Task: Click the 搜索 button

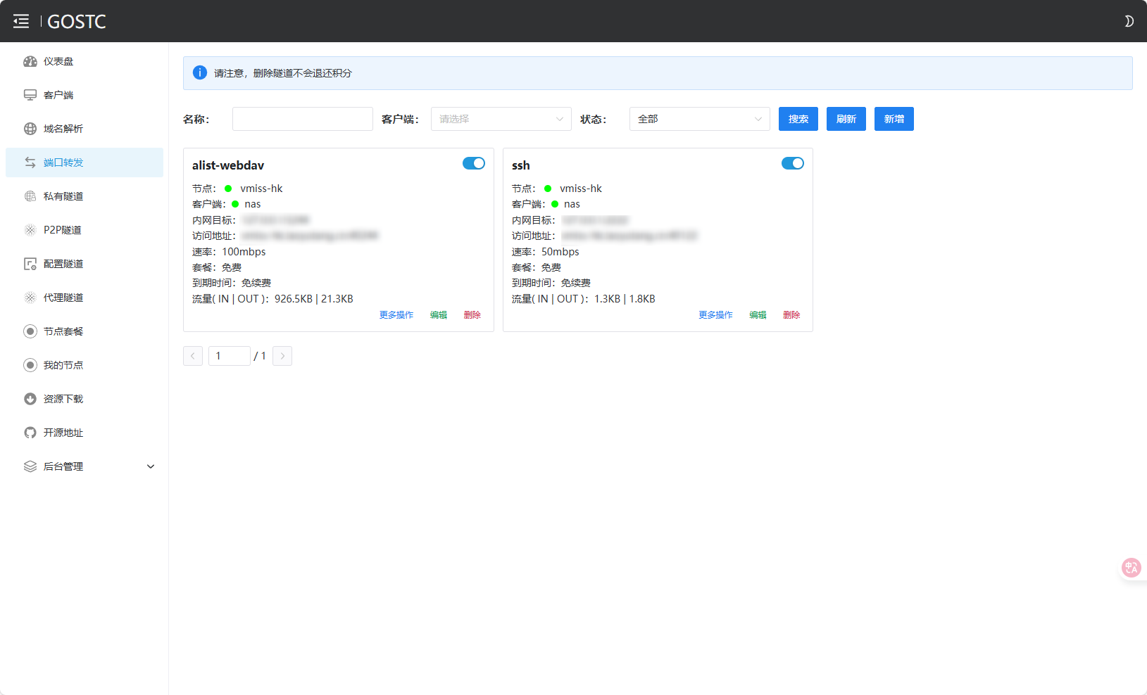Action: point(798,119)
